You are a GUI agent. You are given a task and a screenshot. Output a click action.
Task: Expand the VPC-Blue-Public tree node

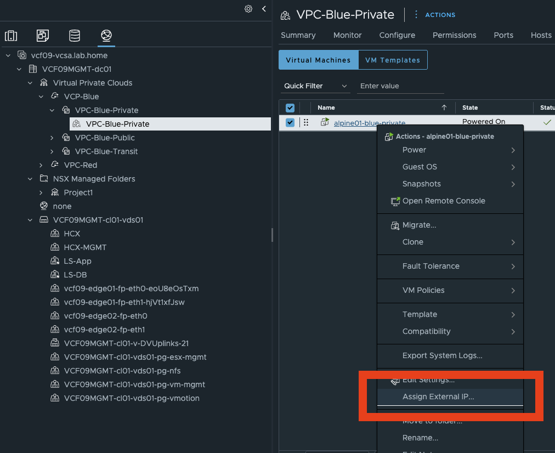coord(52,138)
